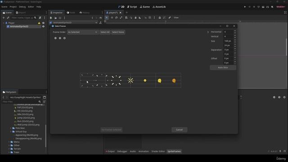Click the Horizontal frames count field

[228, 32]
